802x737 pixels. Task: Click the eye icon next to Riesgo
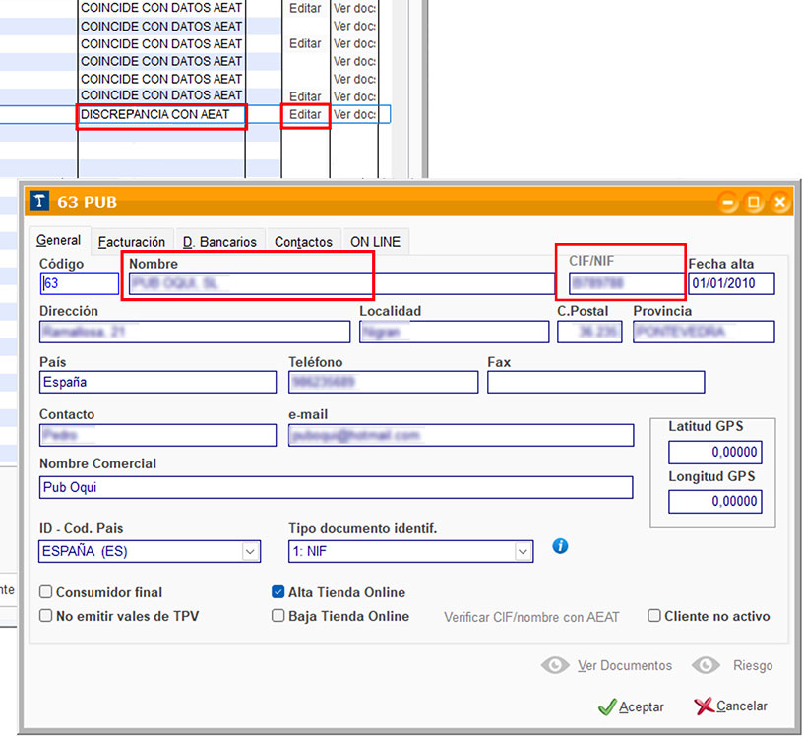(x=706, y=666)
